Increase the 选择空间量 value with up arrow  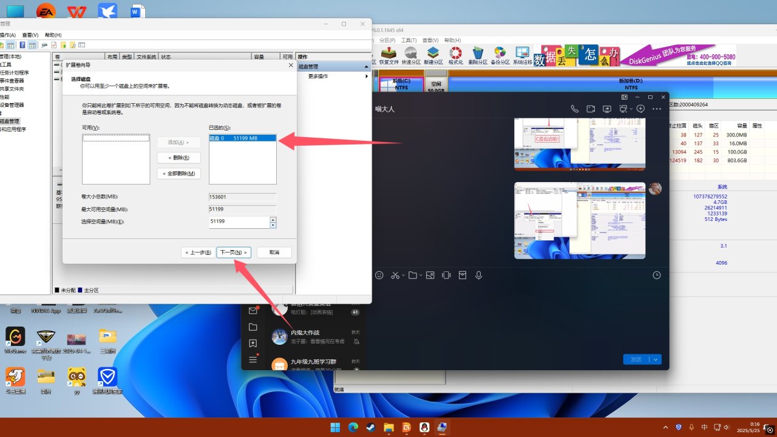(x=273, y=219)
